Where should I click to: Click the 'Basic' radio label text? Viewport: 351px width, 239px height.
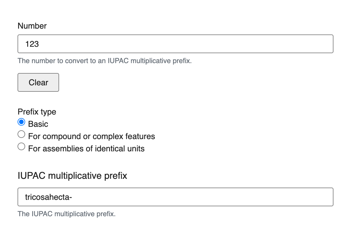coord(38,124)
